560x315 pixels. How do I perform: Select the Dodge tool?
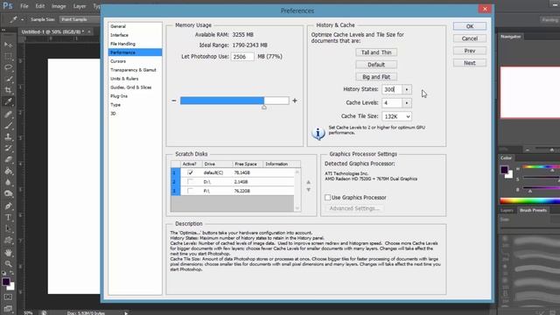coord(8,194)
